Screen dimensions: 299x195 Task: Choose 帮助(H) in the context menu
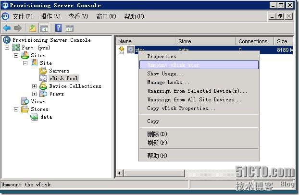pyautogui.click(x=199, y=156)
